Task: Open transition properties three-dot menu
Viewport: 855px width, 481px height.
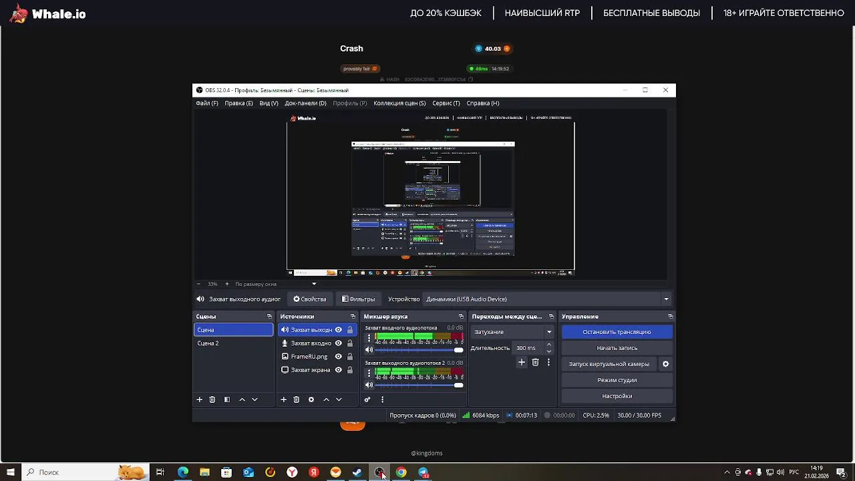Action: pyautogui.click(x=548, y=362)
